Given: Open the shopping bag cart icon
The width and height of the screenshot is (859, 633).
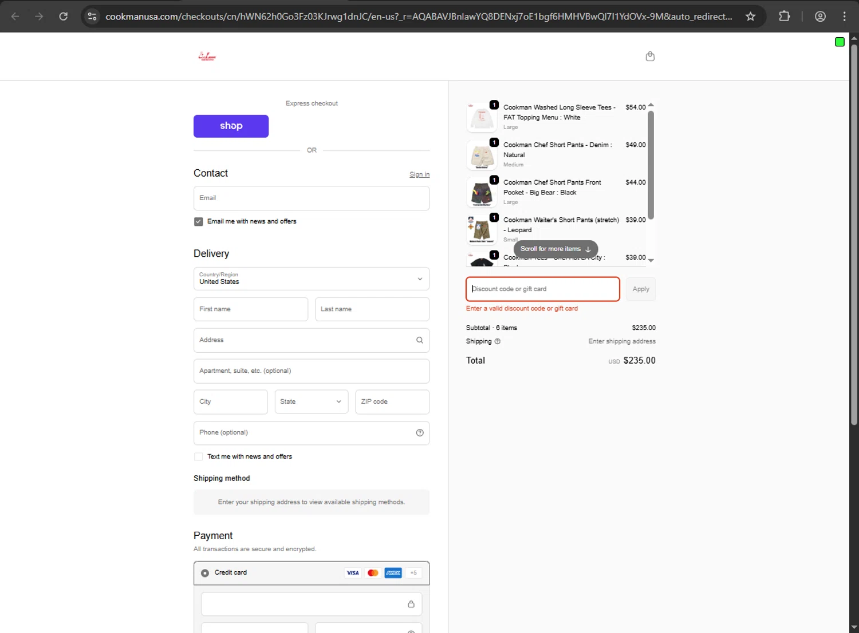Looking at the screenshot, I should pos(650,56).
